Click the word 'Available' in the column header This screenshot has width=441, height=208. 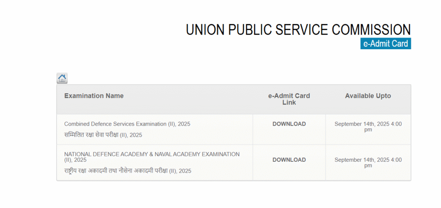pos(359,96)
